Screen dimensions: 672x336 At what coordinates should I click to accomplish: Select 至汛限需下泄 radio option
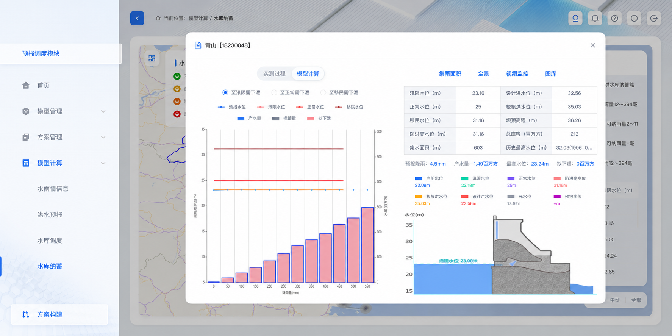coord(225,92)
